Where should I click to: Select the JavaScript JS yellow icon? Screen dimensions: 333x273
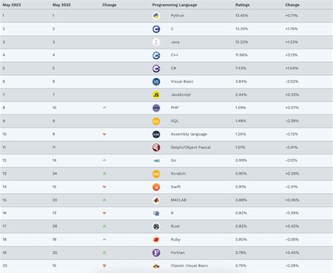coord(156,95)
